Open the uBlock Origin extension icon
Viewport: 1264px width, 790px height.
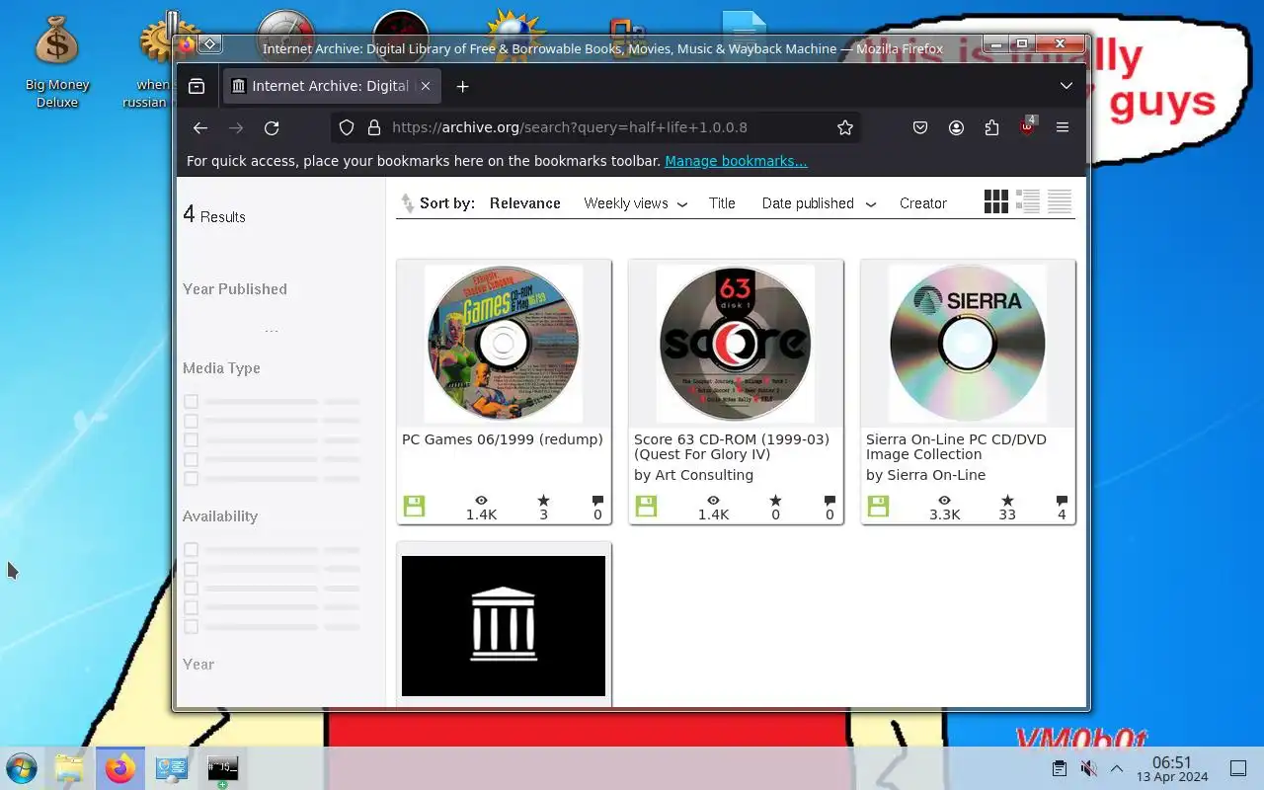click(1027, 126)
